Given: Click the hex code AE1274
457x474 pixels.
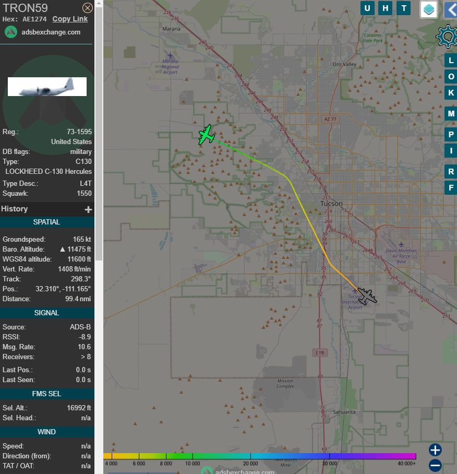Looking at the screenshot, I should coord(35,19).
